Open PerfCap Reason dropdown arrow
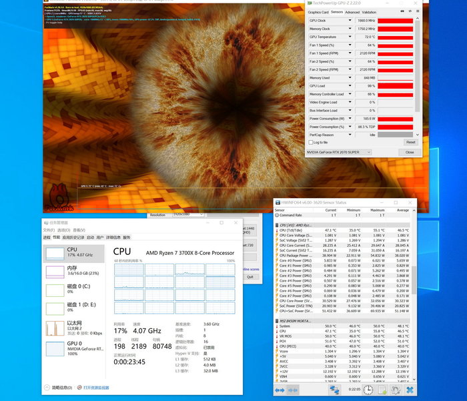This screenshot has width=467, height=401. coord(350,135)
